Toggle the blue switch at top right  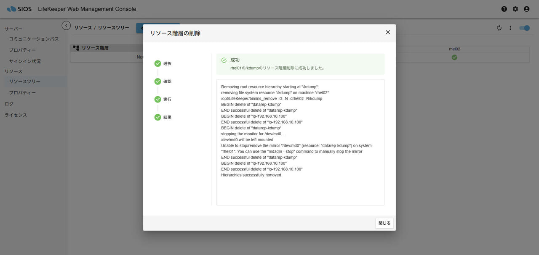(524, 28)
